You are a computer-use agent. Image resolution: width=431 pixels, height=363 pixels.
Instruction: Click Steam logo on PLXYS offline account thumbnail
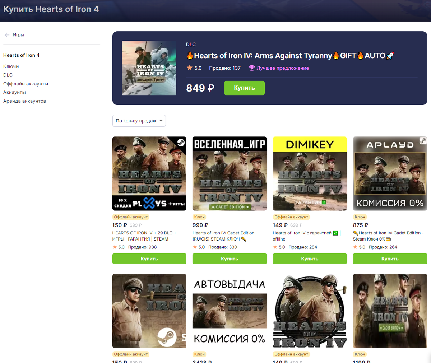181,143
